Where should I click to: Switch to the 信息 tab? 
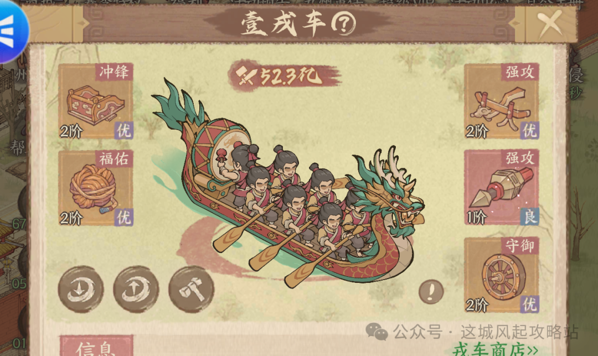tap(96, 346)
